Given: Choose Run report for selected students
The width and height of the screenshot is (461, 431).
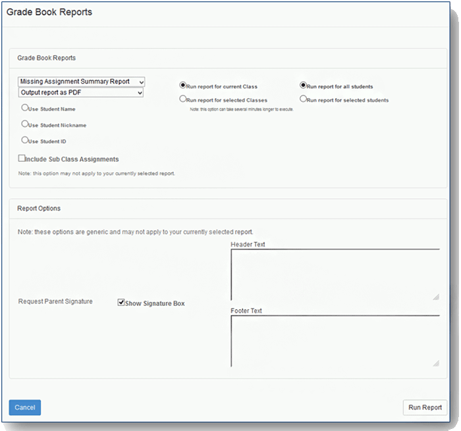Looking at the screenshot, I should click(303, 99).
